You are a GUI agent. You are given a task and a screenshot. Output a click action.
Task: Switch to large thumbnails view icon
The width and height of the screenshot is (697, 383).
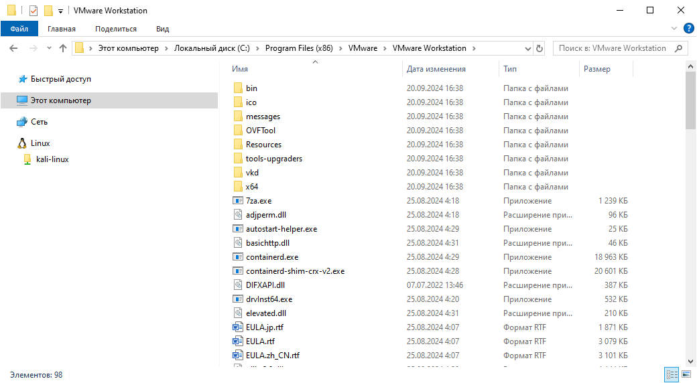pos(686,374)
